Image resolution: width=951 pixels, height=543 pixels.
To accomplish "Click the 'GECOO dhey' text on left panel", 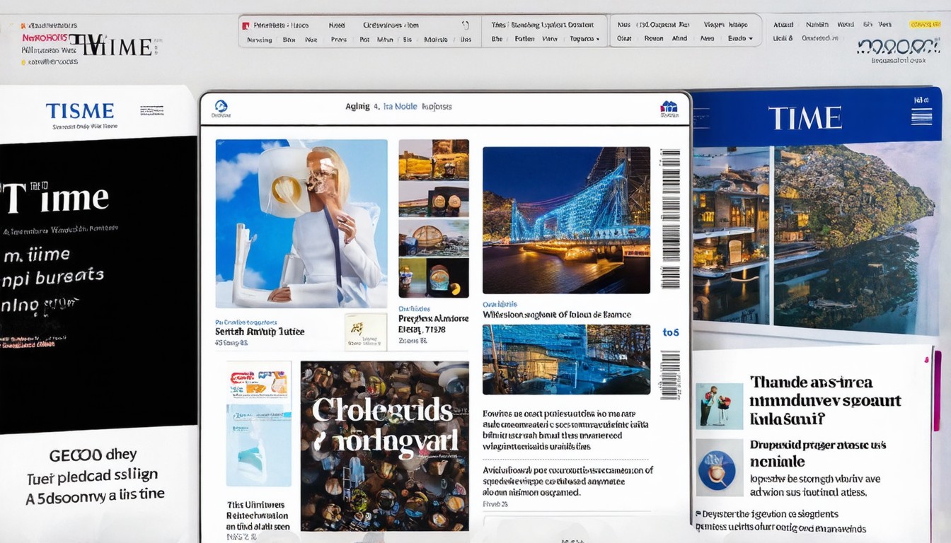I will point(93,455).
